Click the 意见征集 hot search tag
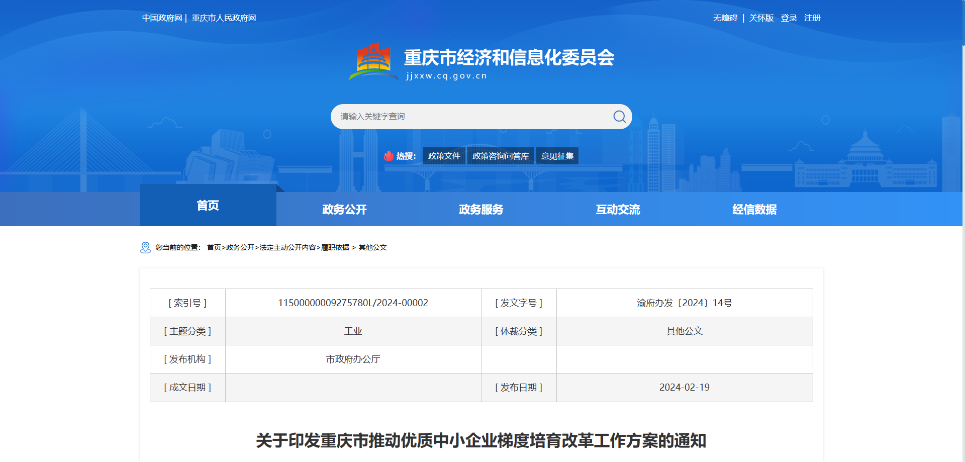Image resolution: width=965 pixels, height=462 pixels. (x=557, y=156)
